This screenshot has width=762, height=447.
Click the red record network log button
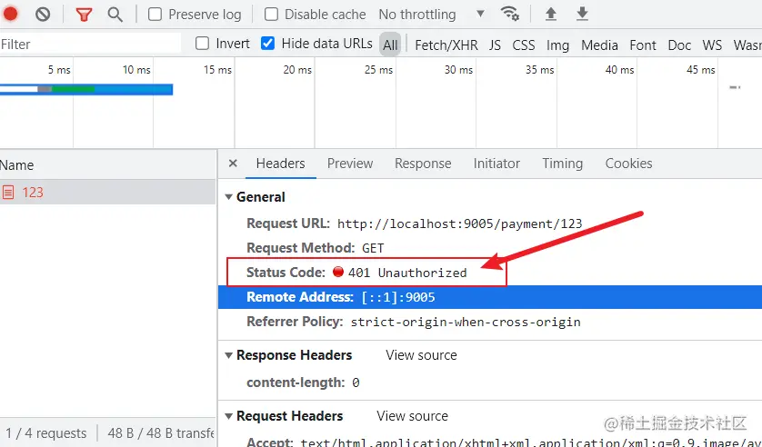click(11, 15)
